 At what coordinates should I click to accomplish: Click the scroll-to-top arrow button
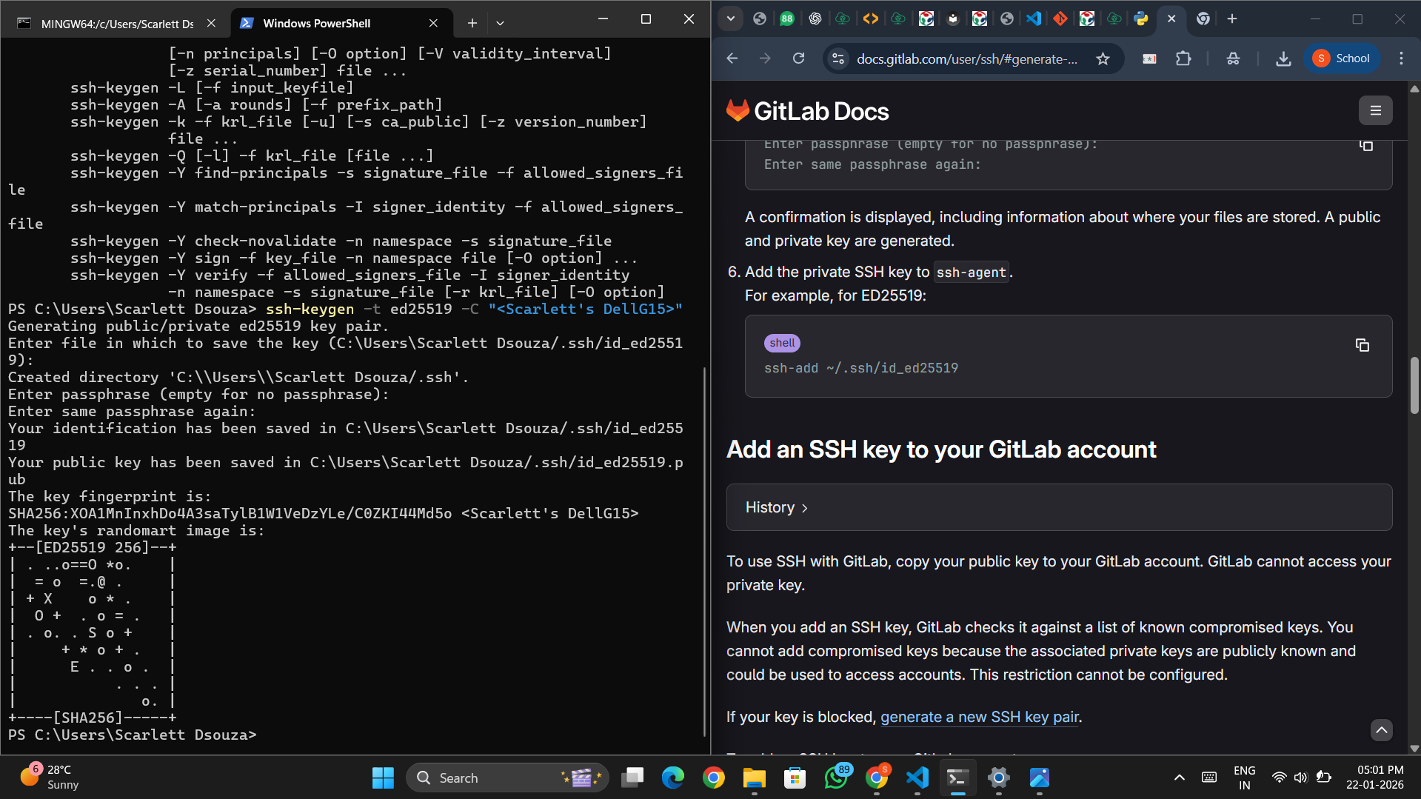coord(1381,730)
